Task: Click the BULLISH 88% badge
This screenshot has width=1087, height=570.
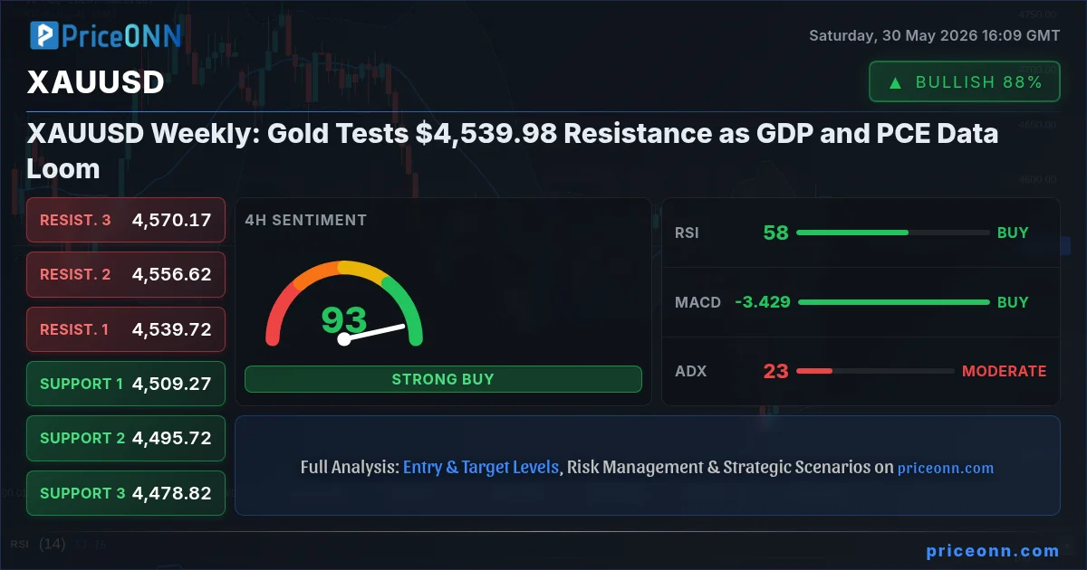Action: point(965,81)
